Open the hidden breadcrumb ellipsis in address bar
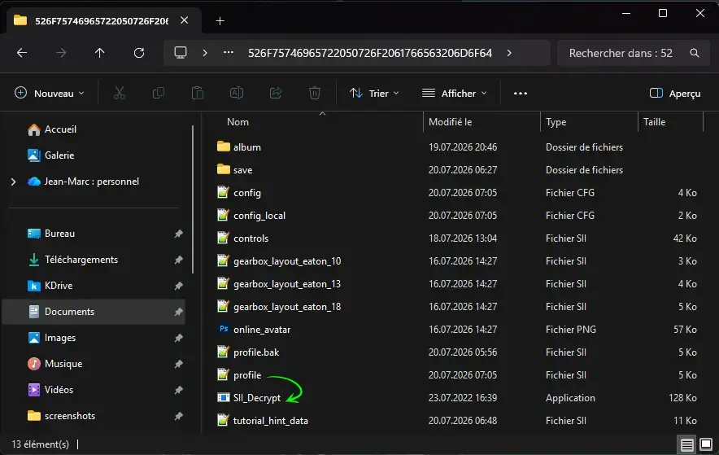This screenshot has height=455, width=719. coord(229,53)
